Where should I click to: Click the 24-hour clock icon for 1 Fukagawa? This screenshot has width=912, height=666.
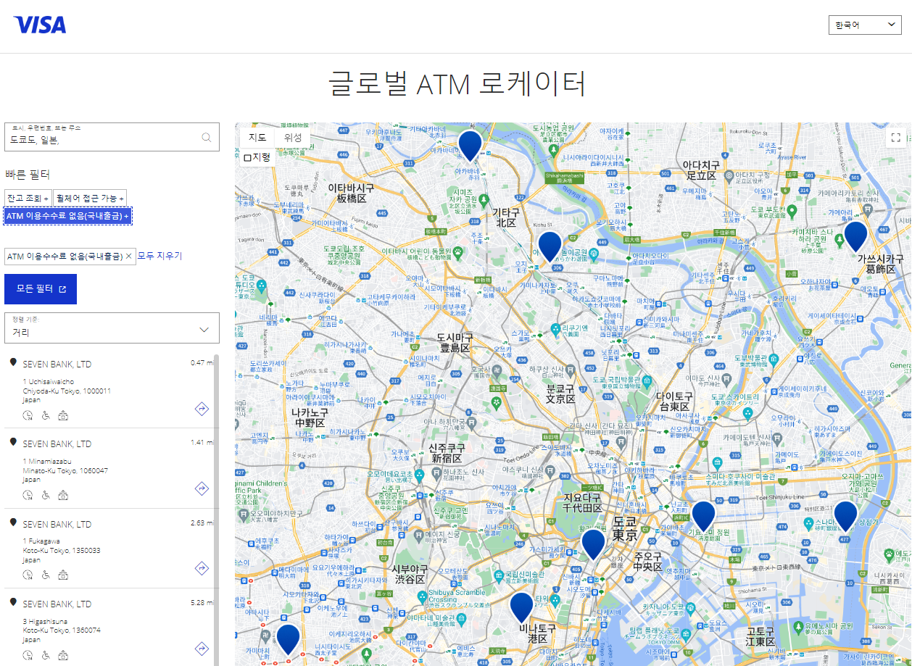click(28, 575)
